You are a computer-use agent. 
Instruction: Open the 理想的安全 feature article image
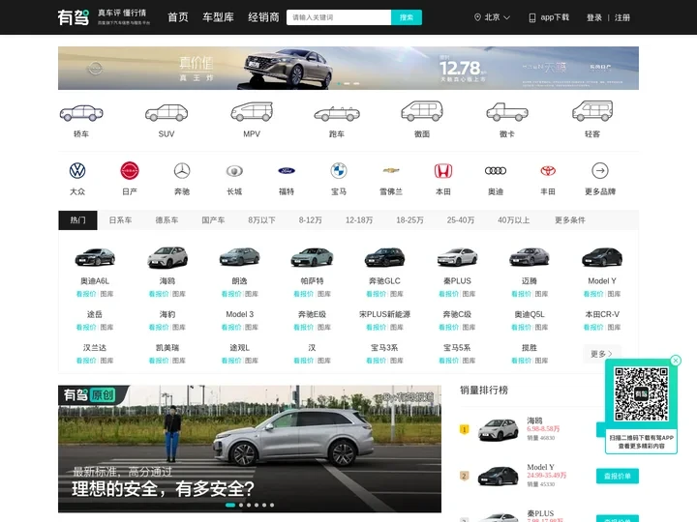click(250, 449)
